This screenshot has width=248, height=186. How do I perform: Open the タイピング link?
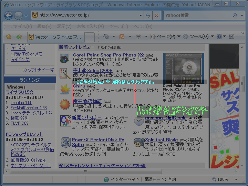point(20,59)
